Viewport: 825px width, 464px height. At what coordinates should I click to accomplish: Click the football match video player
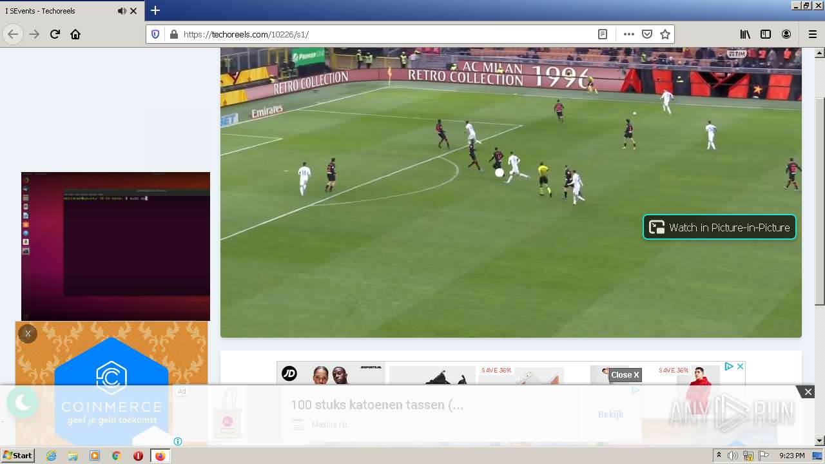511,192
